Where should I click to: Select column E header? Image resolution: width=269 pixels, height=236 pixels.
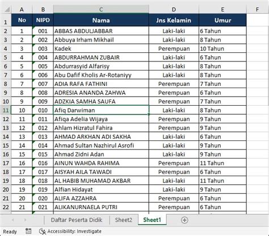coord(222,9)
